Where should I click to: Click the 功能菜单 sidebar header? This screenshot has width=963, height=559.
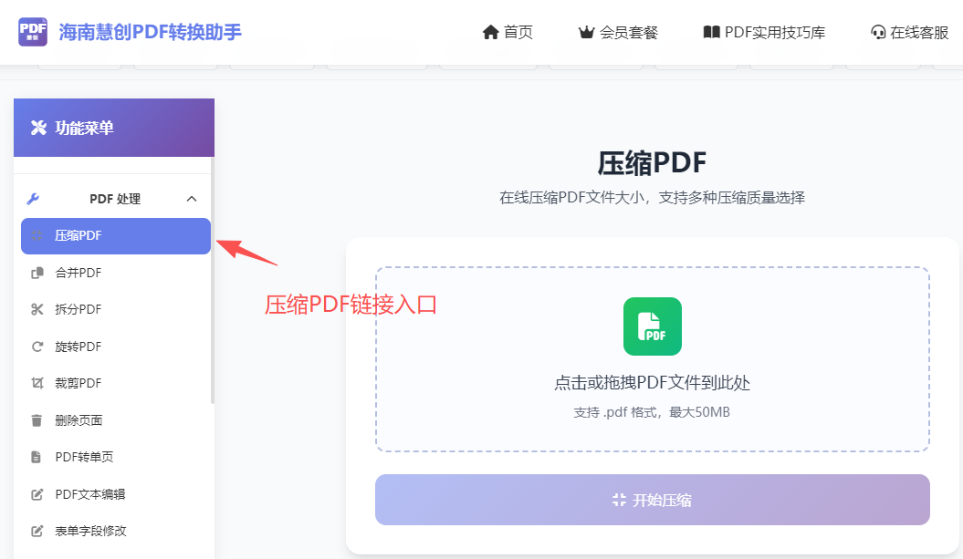pyautogui.click(x=114, y=128)
